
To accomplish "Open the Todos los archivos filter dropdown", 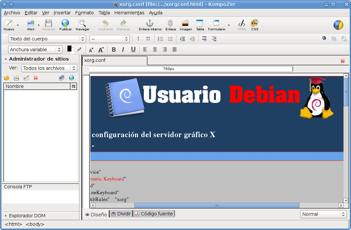I will 49,68.
